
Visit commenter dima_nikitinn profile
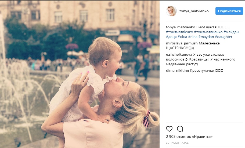pyautogui.click(x=177, y=70)
